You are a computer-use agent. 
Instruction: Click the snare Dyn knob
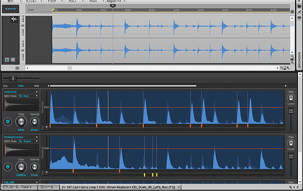point(46,173)
